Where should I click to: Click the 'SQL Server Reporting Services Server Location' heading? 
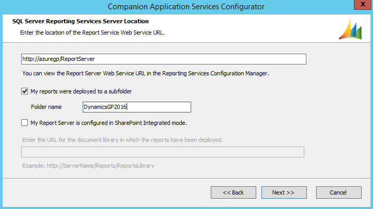coord(81,21)
